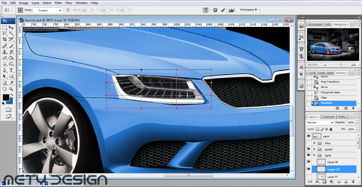Screen dimensions: 362x187
Task: Show the klika layer group
Action: (x=308, y=143)
